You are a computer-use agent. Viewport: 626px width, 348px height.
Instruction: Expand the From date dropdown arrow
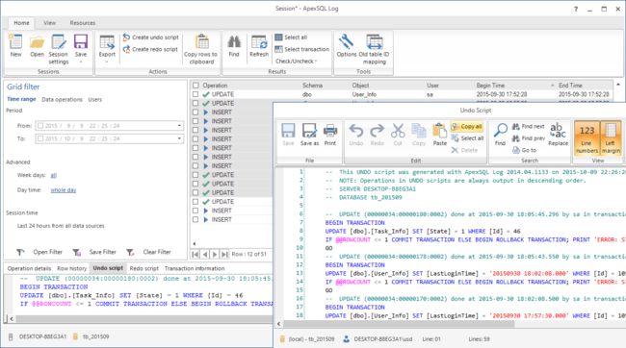(179, 126)
